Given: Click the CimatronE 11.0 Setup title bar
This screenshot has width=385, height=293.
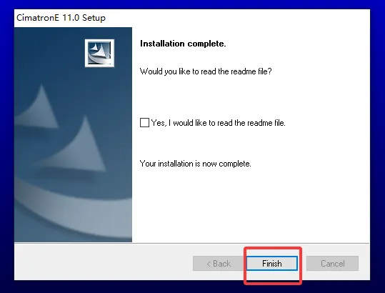Looking at the screenshot, I should click(x=192, y=18).
